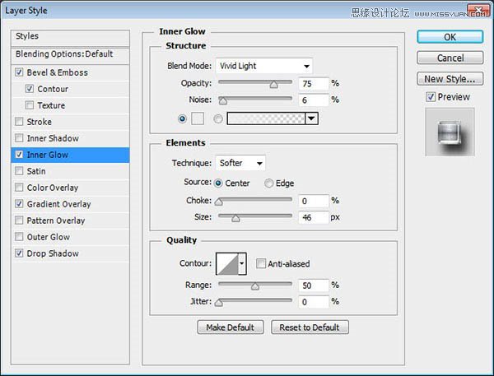
Task: Click the Size slider handle
Action: point(235,218)
